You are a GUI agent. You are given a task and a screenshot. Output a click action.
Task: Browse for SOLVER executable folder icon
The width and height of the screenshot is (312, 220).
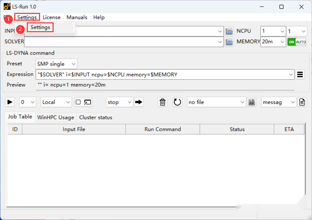pos(229,42)
